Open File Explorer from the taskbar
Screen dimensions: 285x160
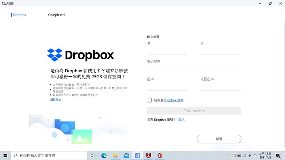pyautogui.click(x=115, y=156)
